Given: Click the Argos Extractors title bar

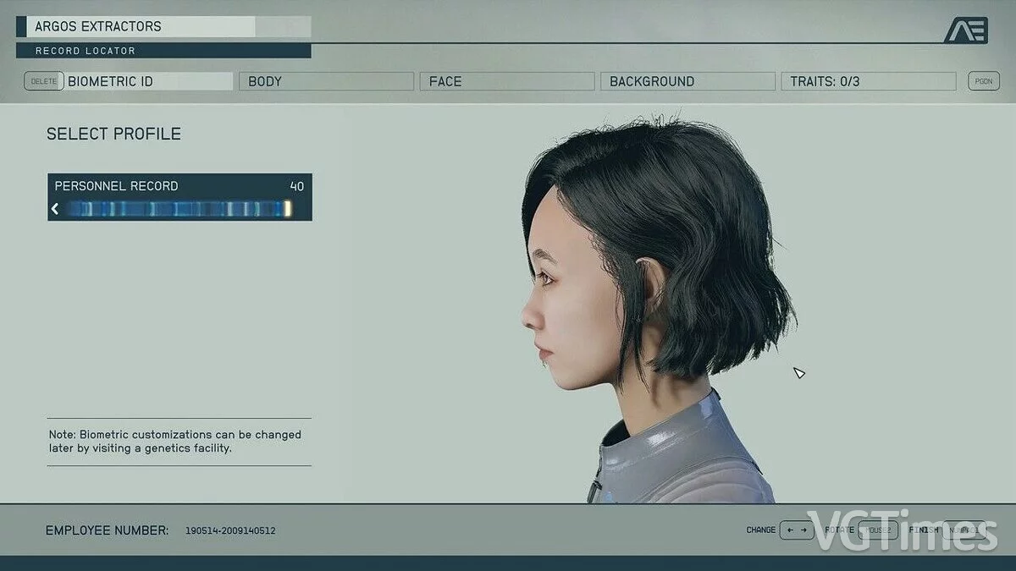Looking at the screenshot, I should coord(141,27).
